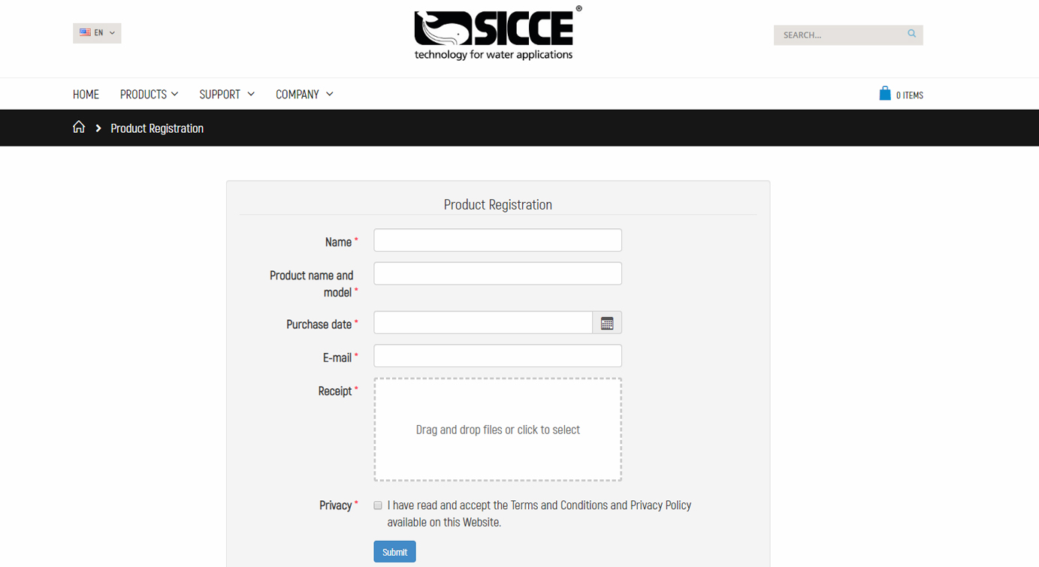Click the SICCE whale logo
Viewport: 1039px width, 567px height.
tap(497, 34)
